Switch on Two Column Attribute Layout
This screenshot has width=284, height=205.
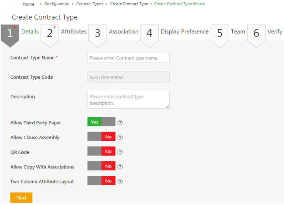[x=101, y=181]
